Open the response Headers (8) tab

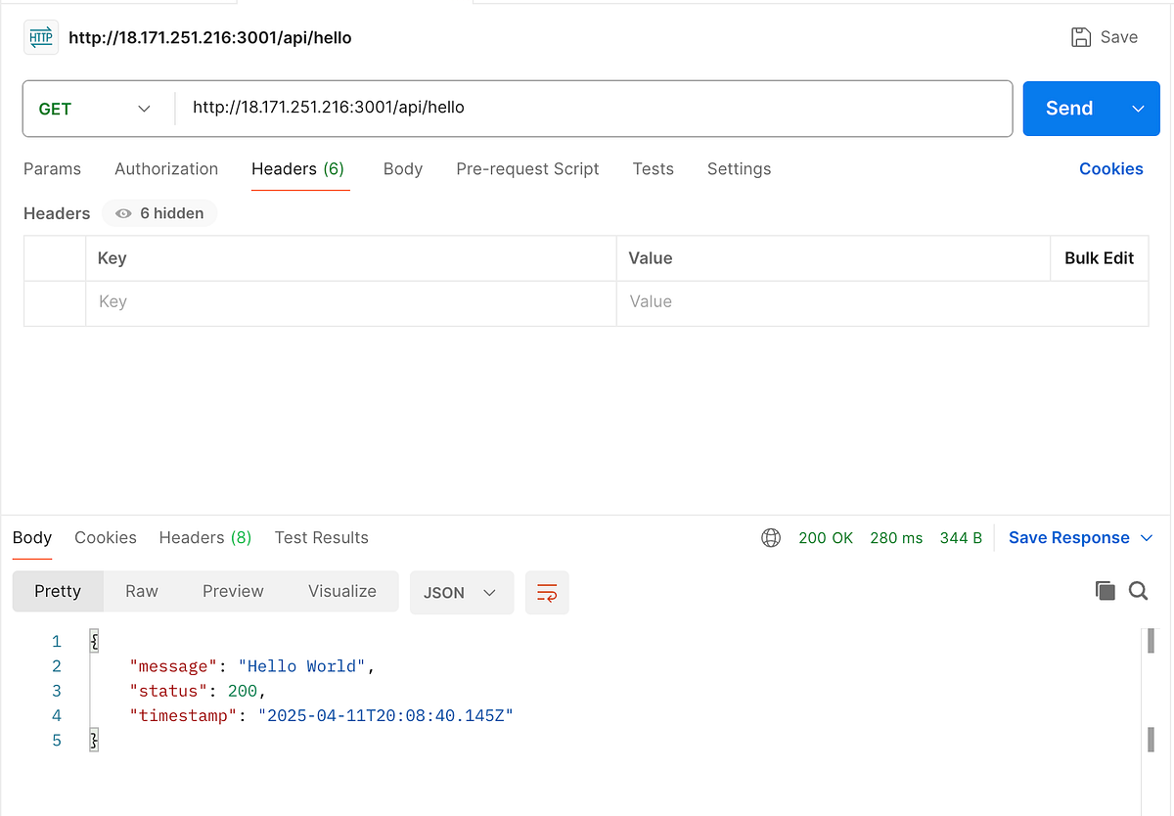click(x=204, y=537)
